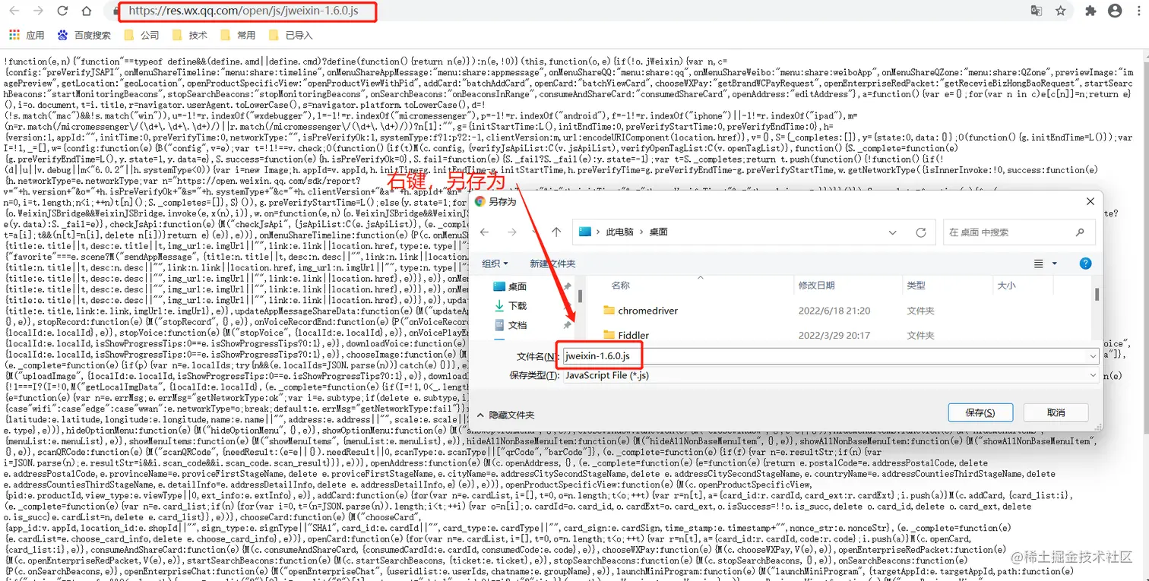The image size is (1149, 581).
Task: Go back in the save dialog
Action: pyautogui.click(x=485, y=232)
